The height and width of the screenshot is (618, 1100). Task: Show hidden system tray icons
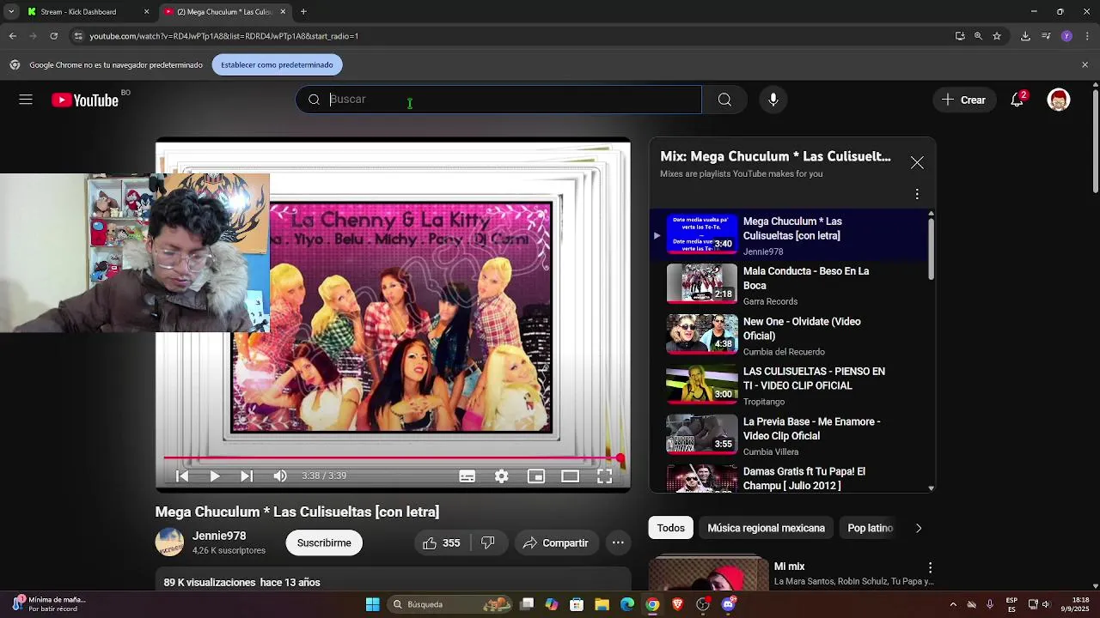point(953,604)
